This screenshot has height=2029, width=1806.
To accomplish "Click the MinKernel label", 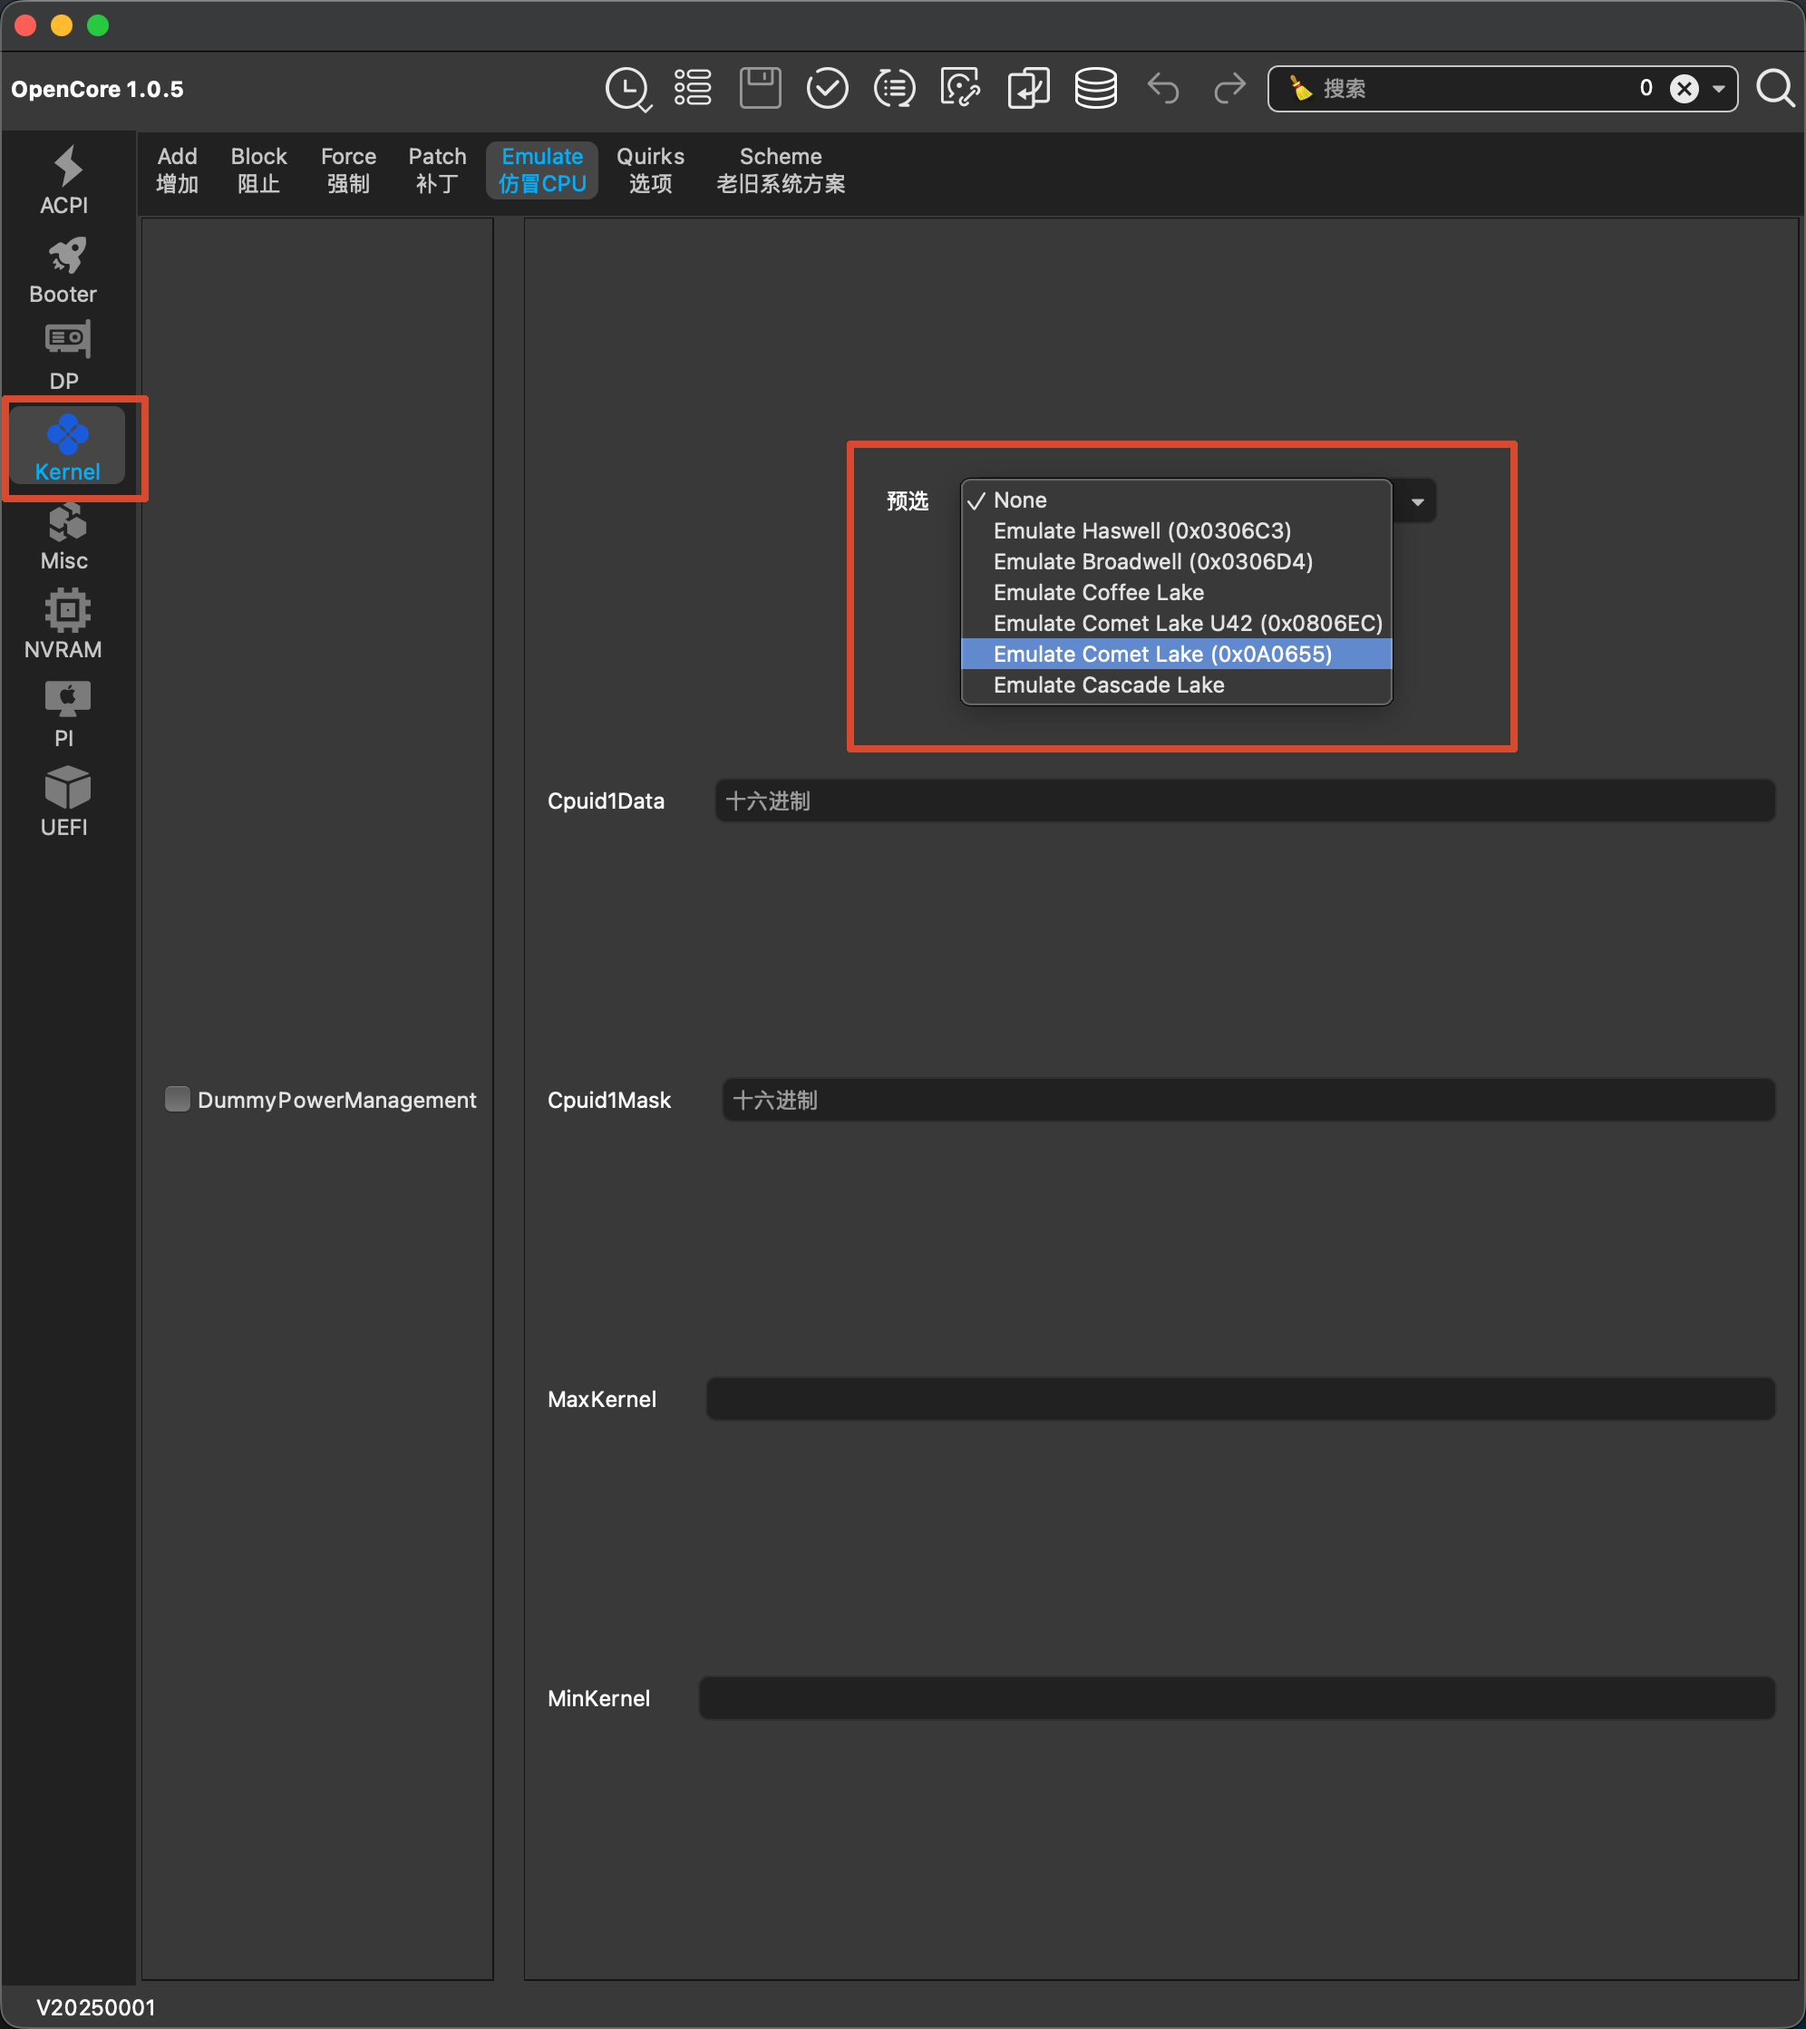I will (598, 1697).
